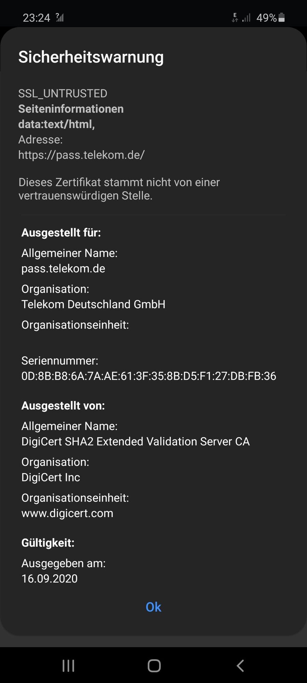Tap the right signal strength icon
The width and height of the screenshot is (307, 683).
coord(246,17)
